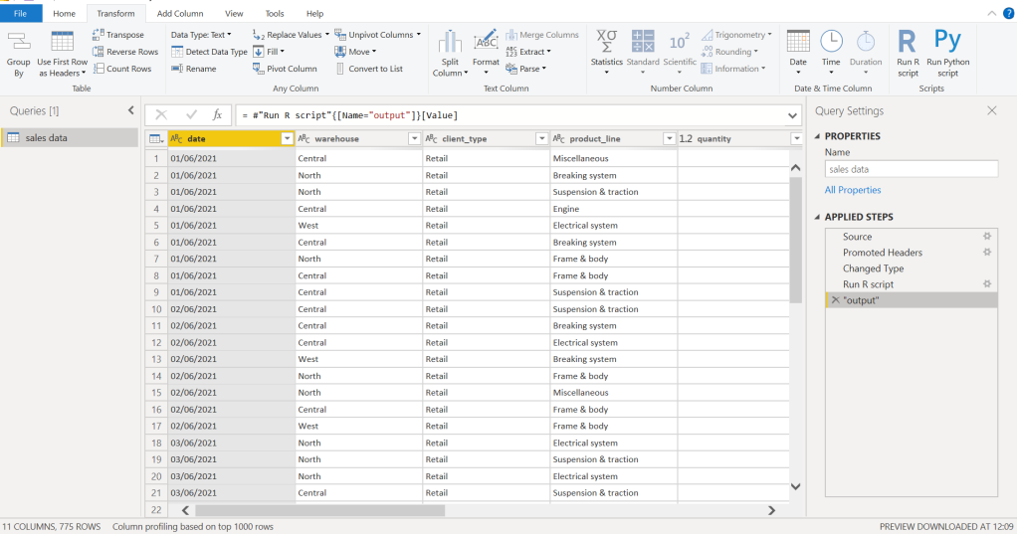1017x534 pixels.
Task: Open warehouse column filter dropdown
Action: pos(414,138)
